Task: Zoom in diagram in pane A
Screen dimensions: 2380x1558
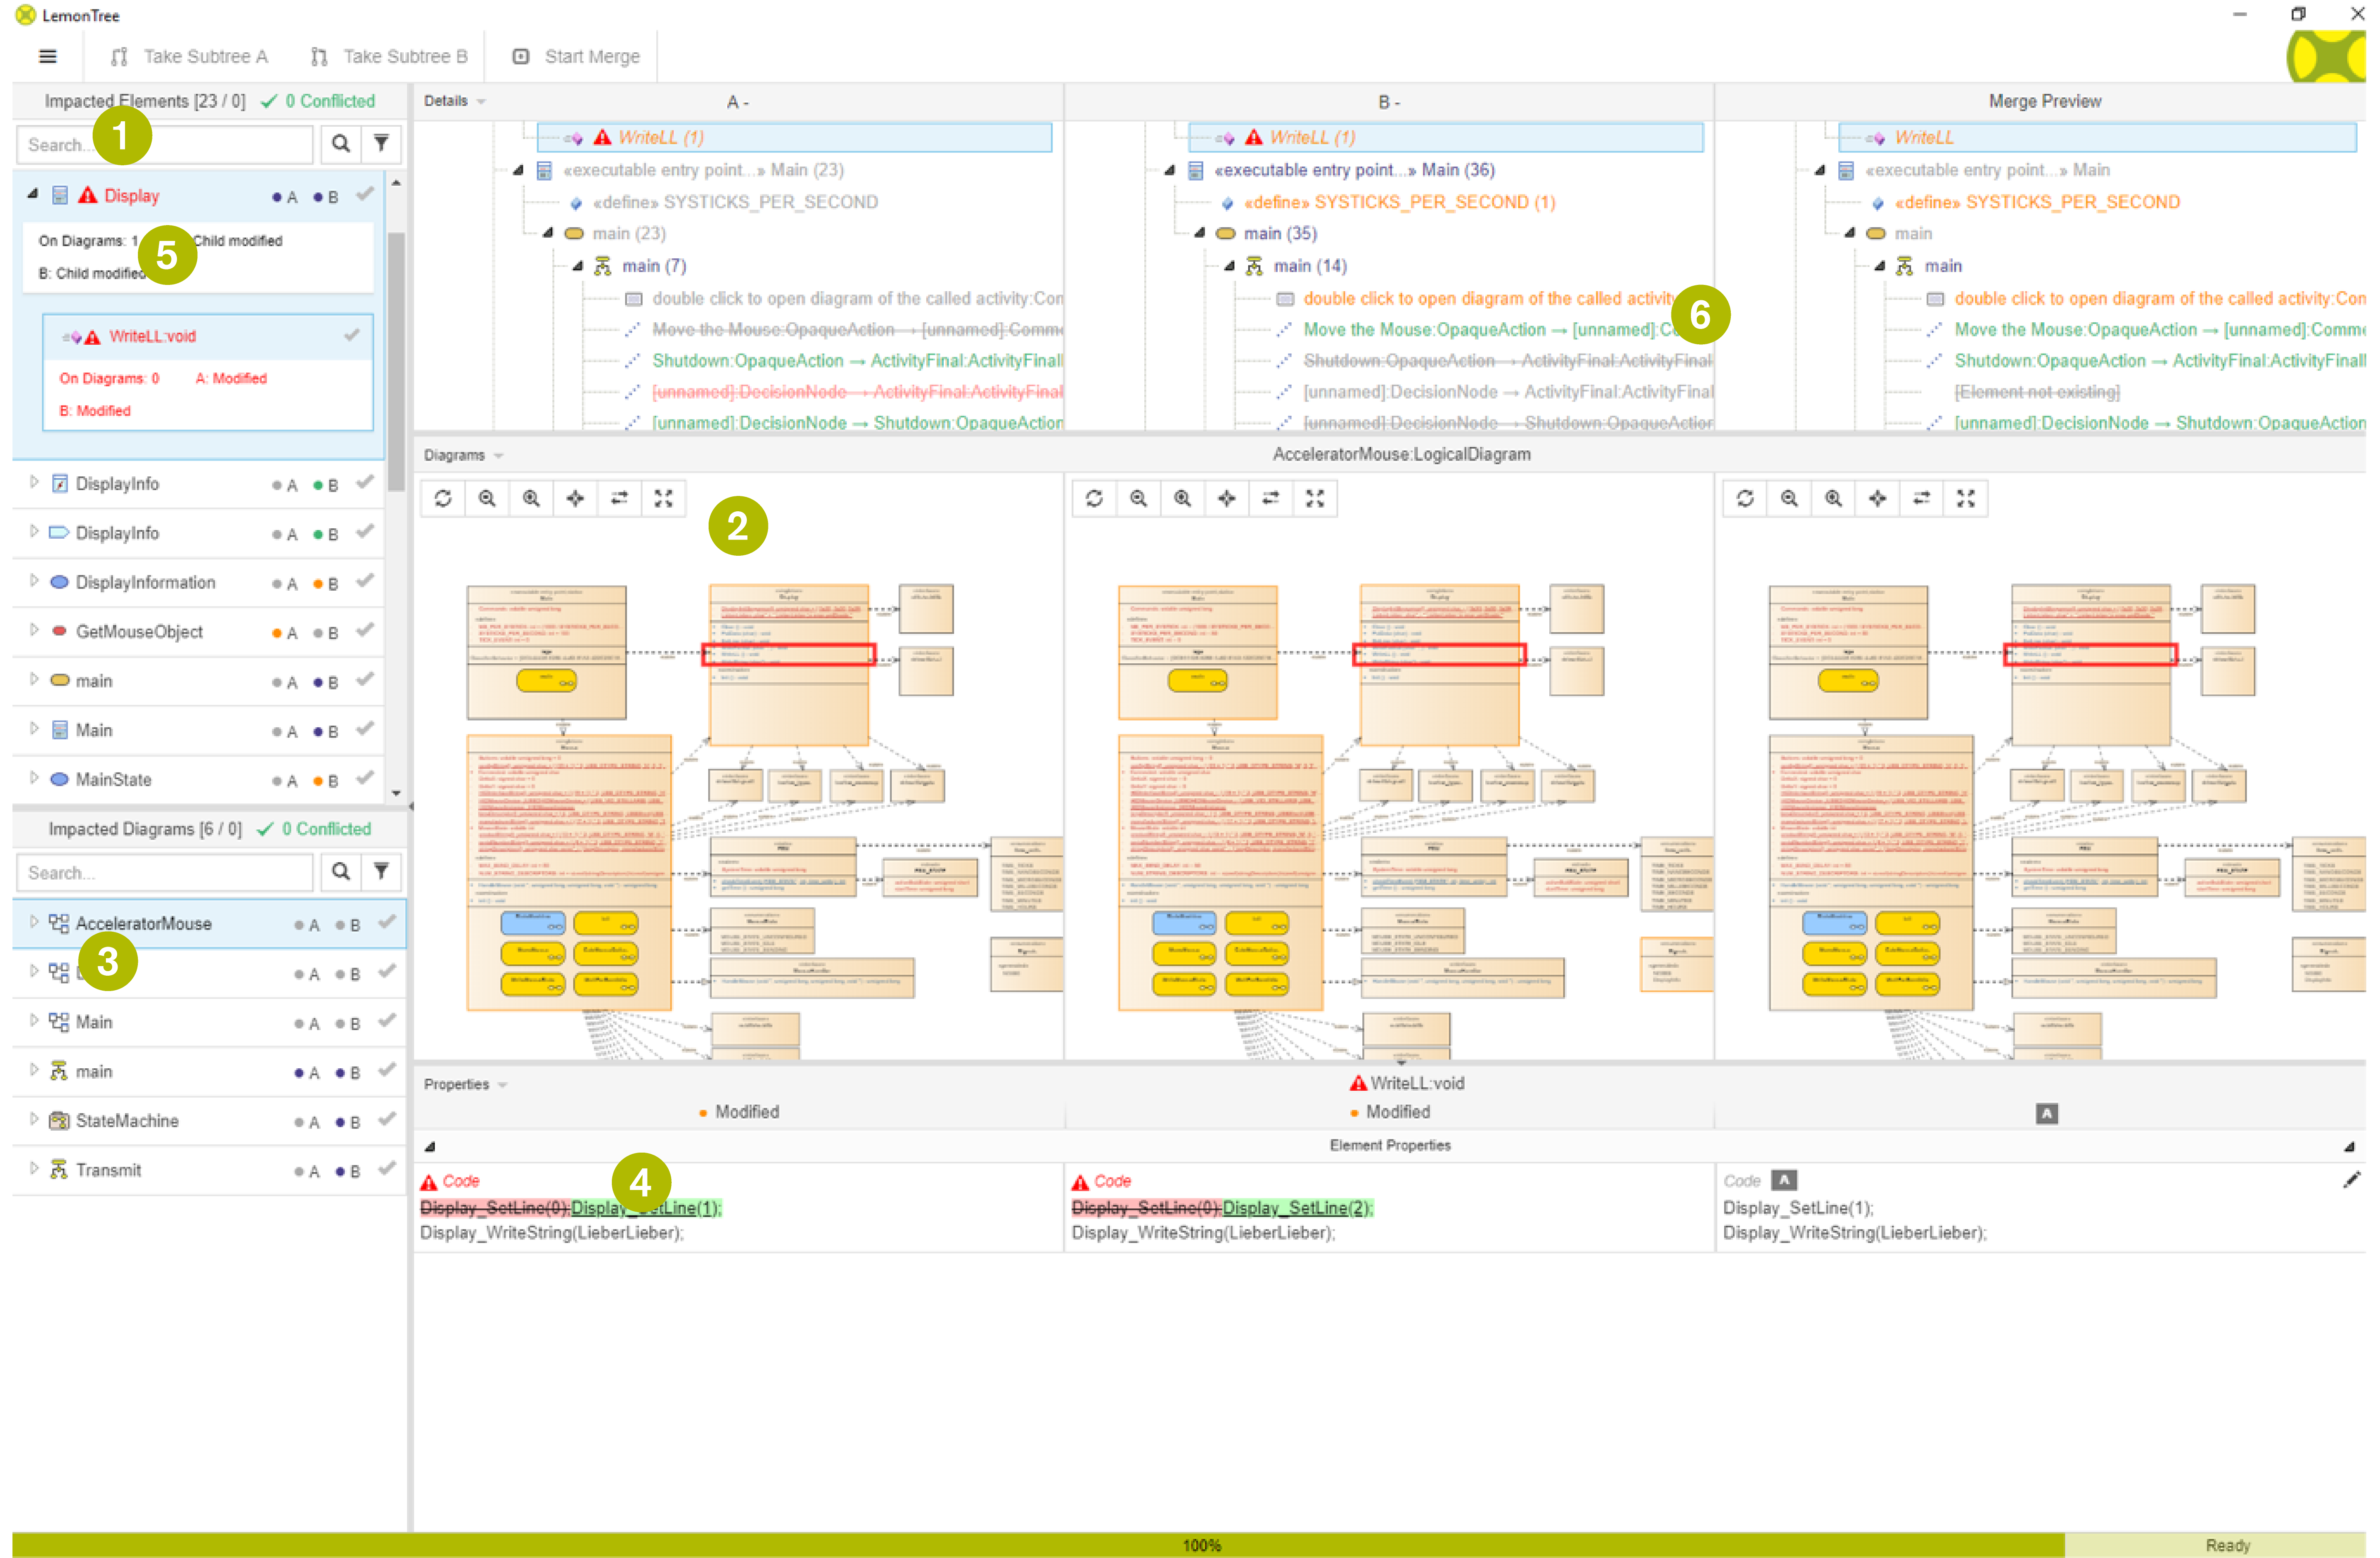Action: pyautogui.click(x=531, y=498)
